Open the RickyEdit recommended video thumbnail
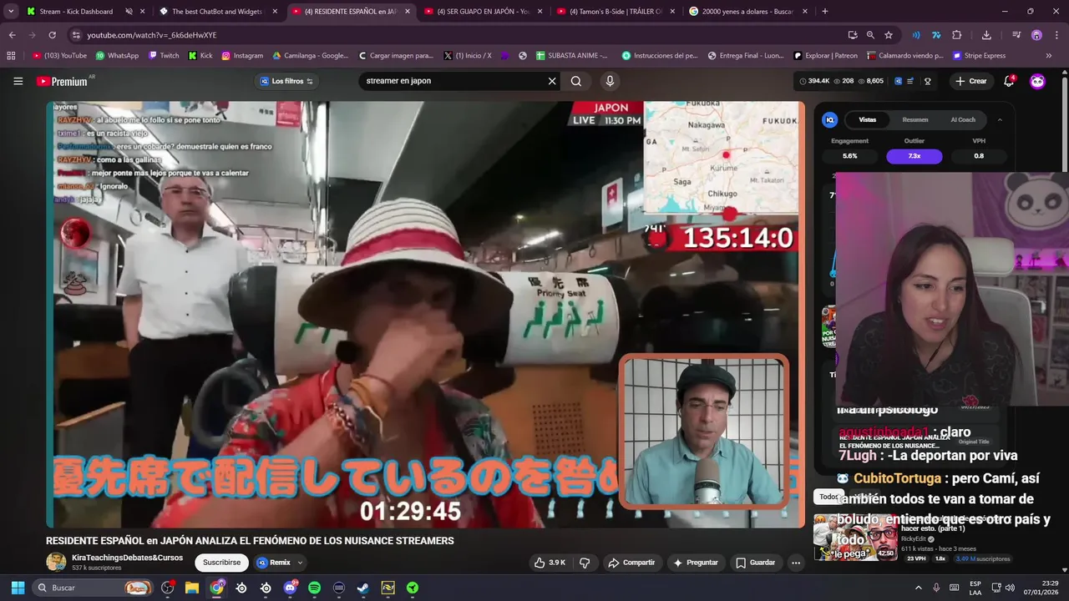The image size is (1069, 601). pyautogui.click(x=854, y=538)
